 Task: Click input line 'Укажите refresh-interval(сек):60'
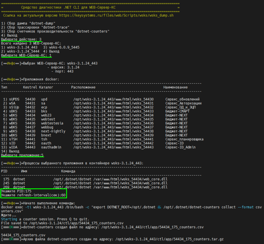[33, 195]
